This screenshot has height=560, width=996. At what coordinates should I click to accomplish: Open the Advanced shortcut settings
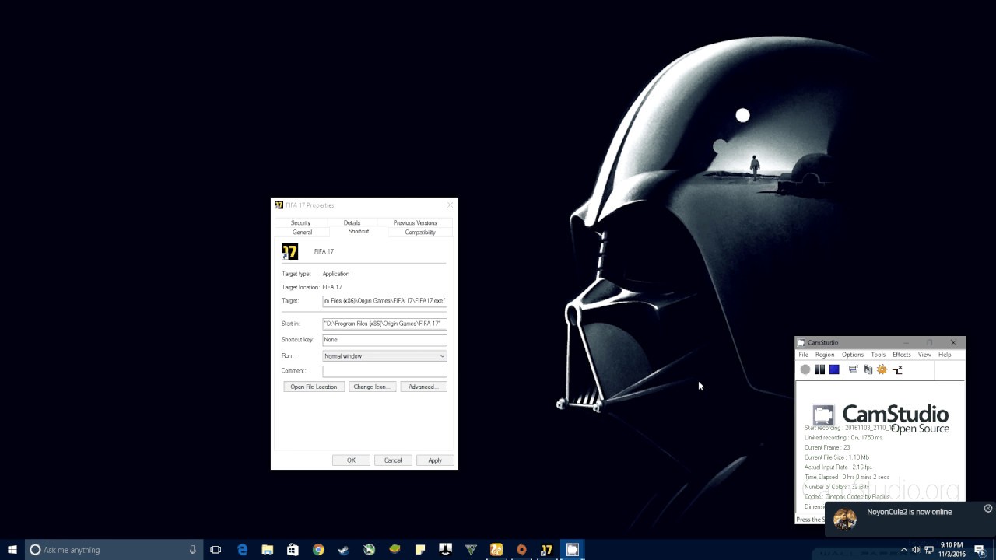click(x=423, y=387)
